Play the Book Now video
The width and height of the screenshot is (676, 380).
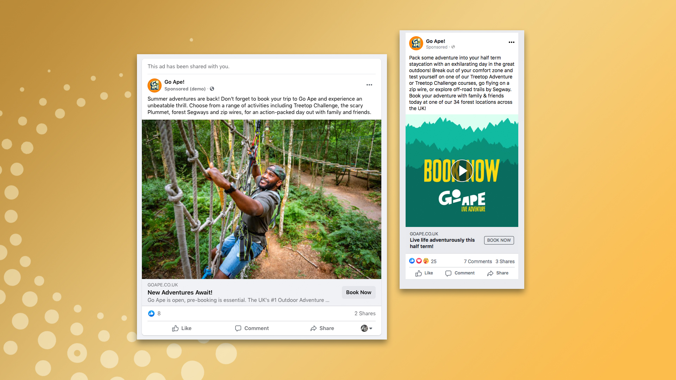point(462,171)
